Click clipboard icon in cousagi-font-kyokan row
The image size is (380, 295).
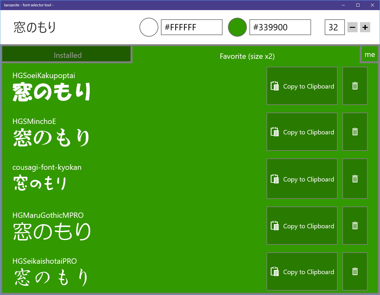[275, 178]
